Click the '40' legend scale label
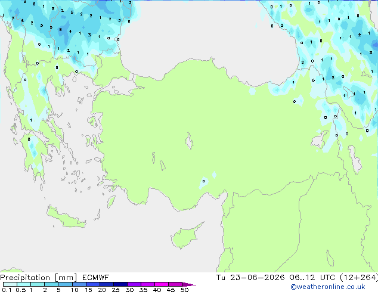The height and width of the screenshot is (292, 378). point(157,290)
